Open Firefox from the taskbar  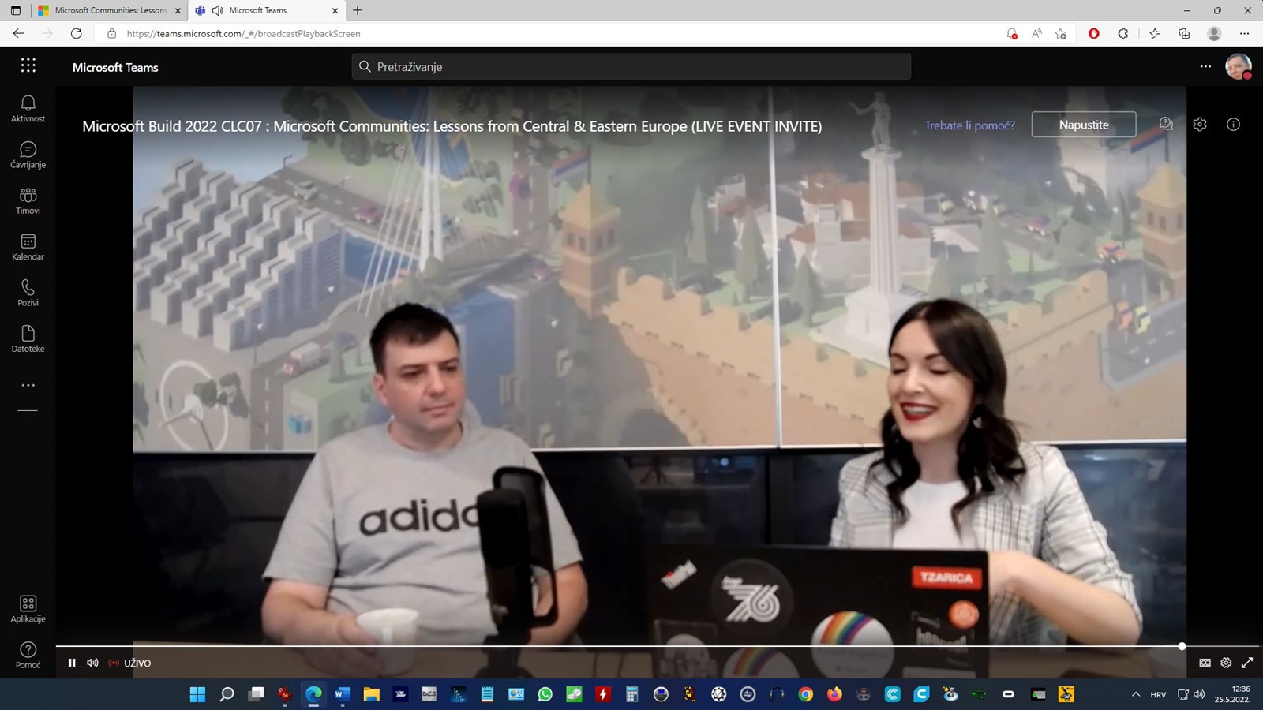point(834,694)
